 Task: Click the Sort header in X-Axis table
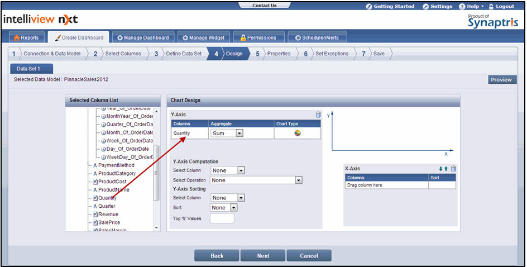pyautogui.click(x=442, y=178)
